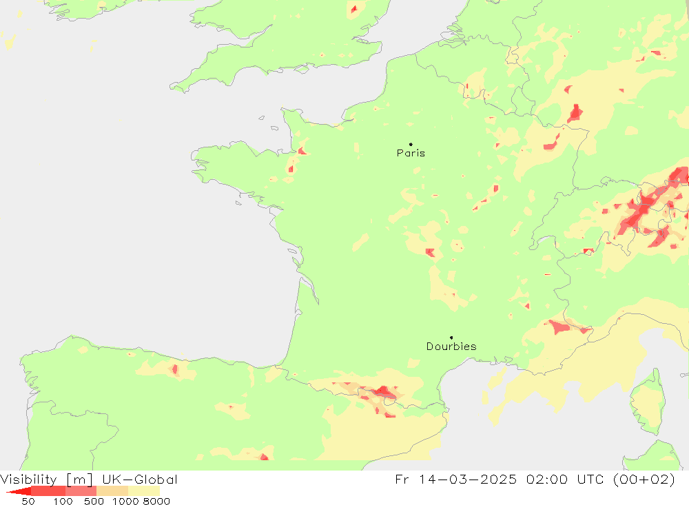This screenshot has width=689, height=505.
Task: Click the forecast date '14-03-2025' text
Action: point(468,479)
